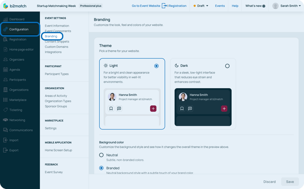Select the Light theme radio button
The image size is (304, 189).
(x=157, y=66)
